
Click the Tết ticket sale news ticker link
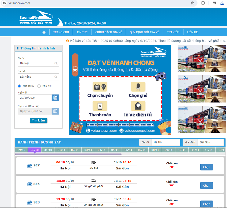[148, 41]
